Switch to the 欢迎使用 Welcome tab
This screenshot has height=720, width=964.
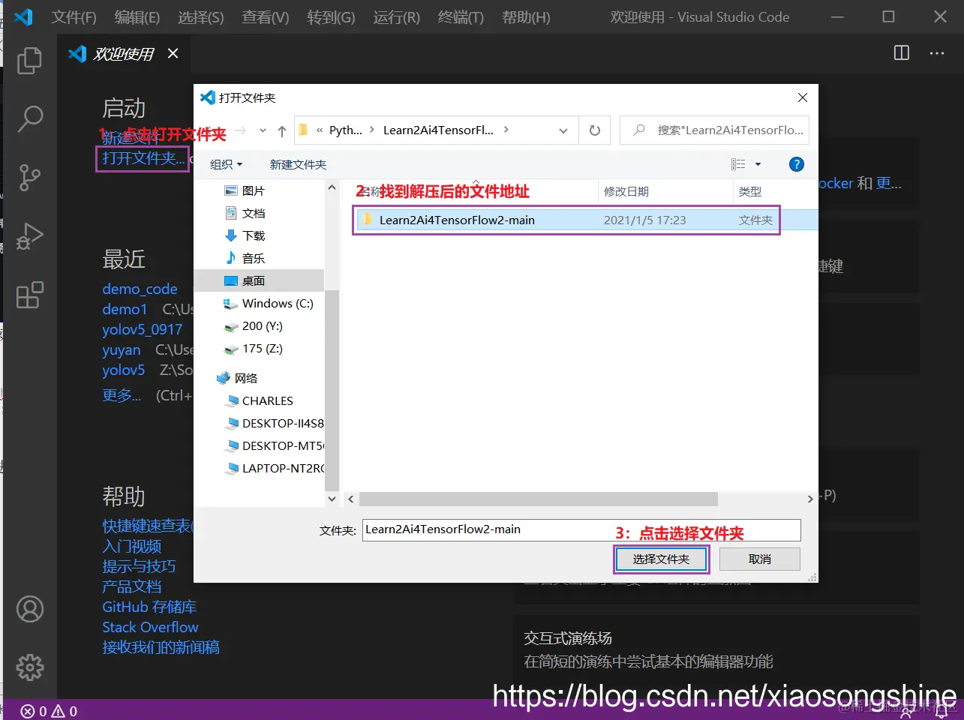(124, 53)
